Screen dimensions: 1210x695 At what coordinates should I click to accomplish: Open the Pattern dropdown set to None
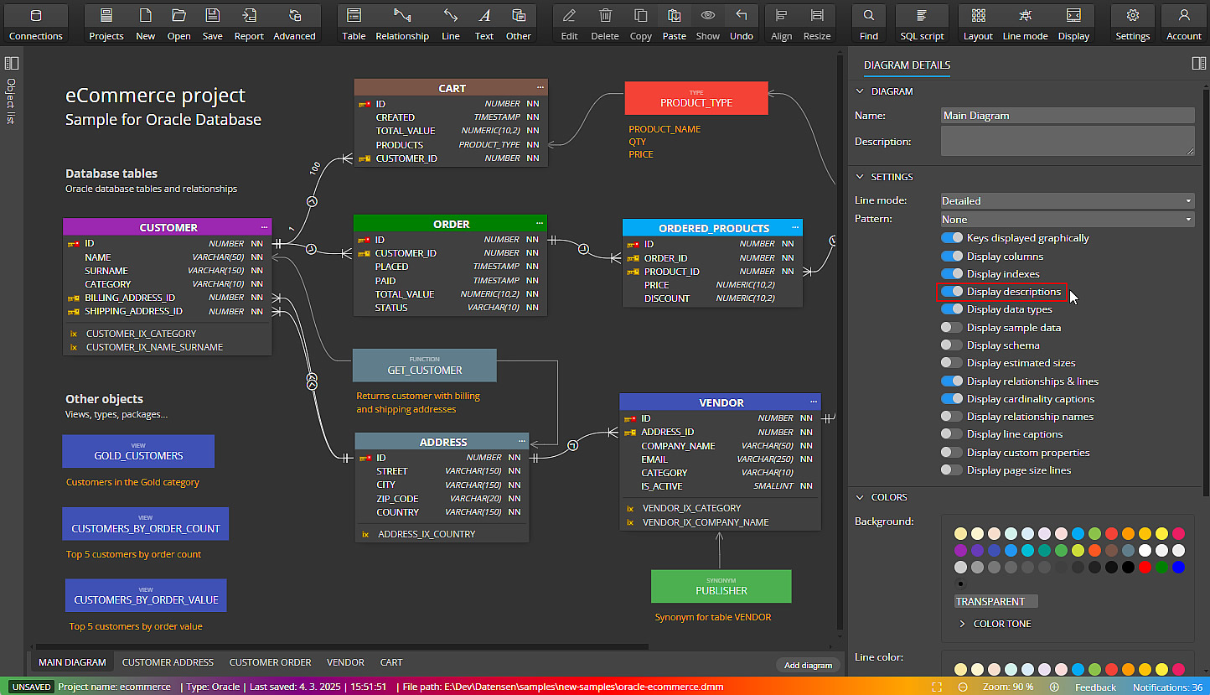(1067, 218)
